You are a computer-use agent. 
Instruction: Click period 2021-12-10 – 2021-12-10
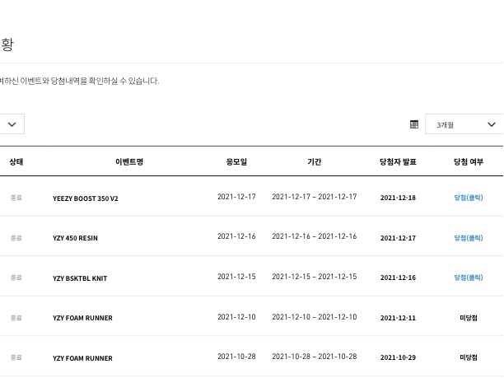[x=315, y=317]
